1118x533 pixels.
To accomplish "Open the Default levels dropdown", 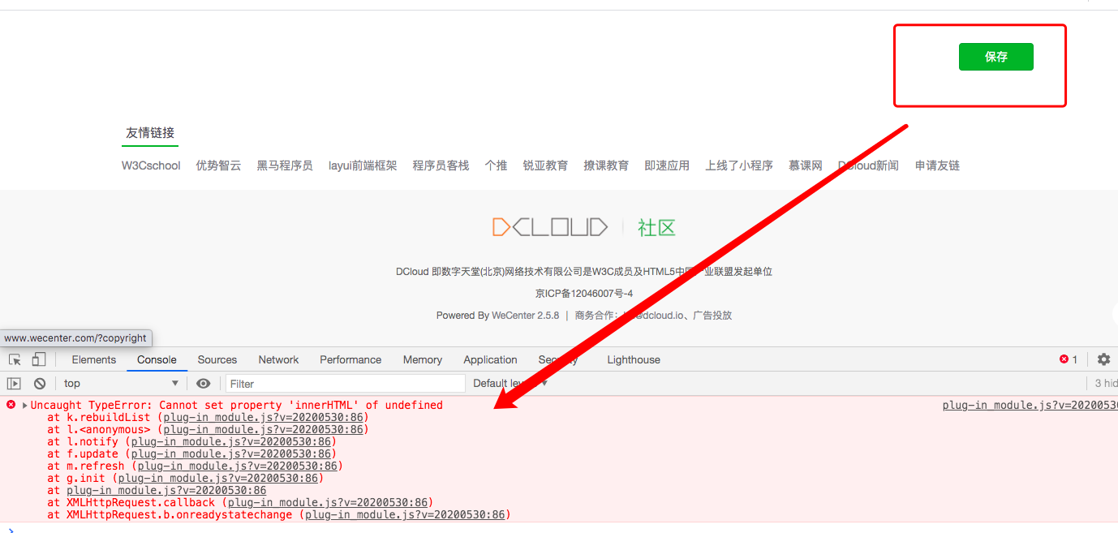I will click(x=510, y=384).
